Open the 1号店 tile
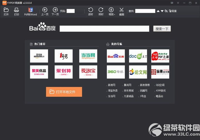The height and width of the screenshot is (140, 200). point(64,56)
